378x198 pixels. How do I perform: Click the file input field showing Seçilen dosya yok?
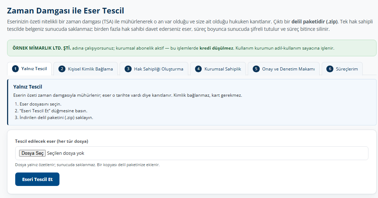pos(191,153)
